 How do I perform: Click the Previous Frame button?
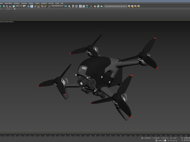[x=185, y=138]
